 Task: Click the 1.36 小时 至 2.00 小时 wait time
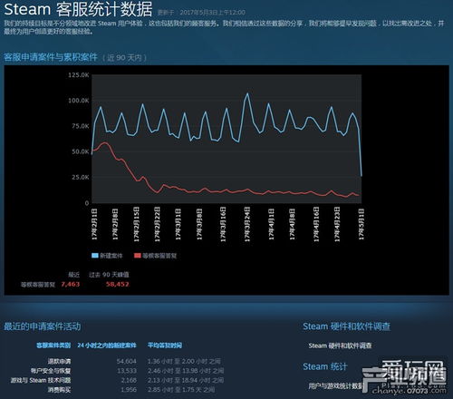tap(184, 361)
